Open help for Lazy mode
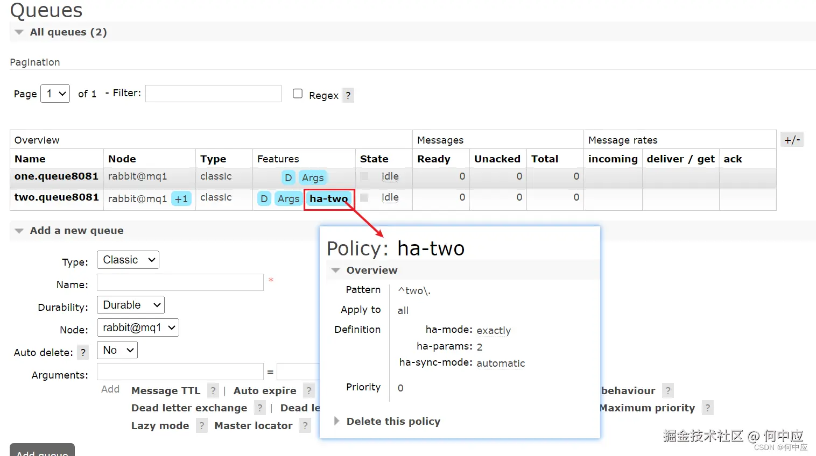 201,426
